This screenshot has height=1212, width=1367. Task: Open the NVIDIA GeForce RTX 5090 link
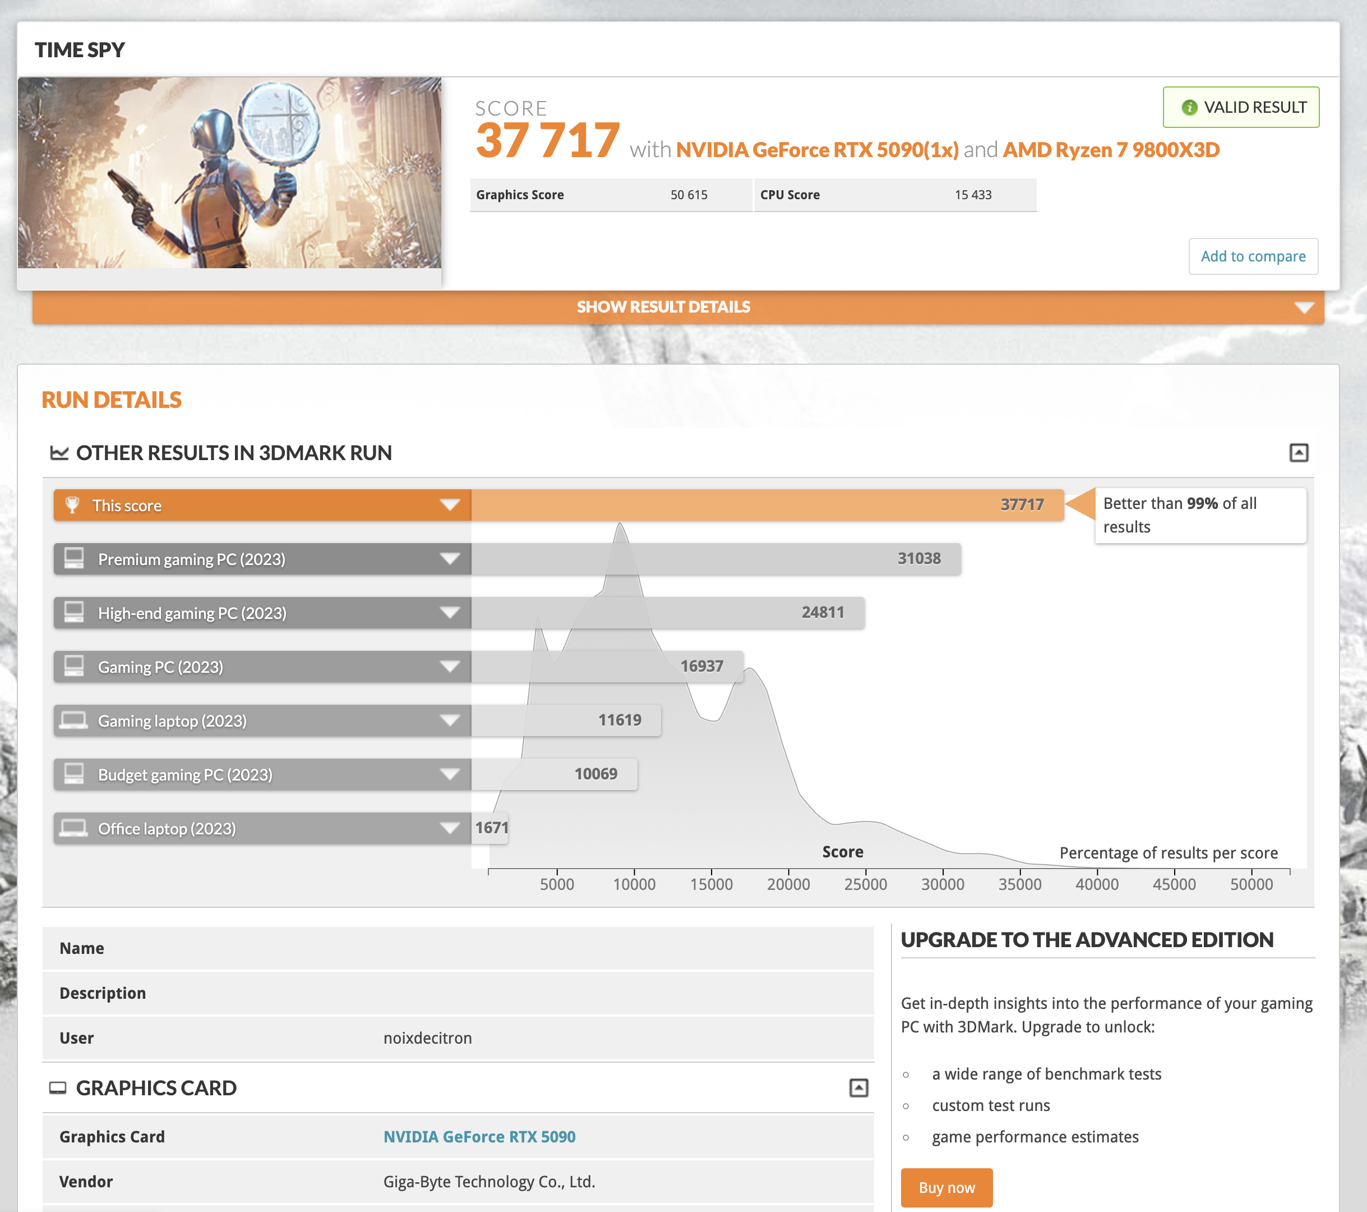[x=479, y=1136]
